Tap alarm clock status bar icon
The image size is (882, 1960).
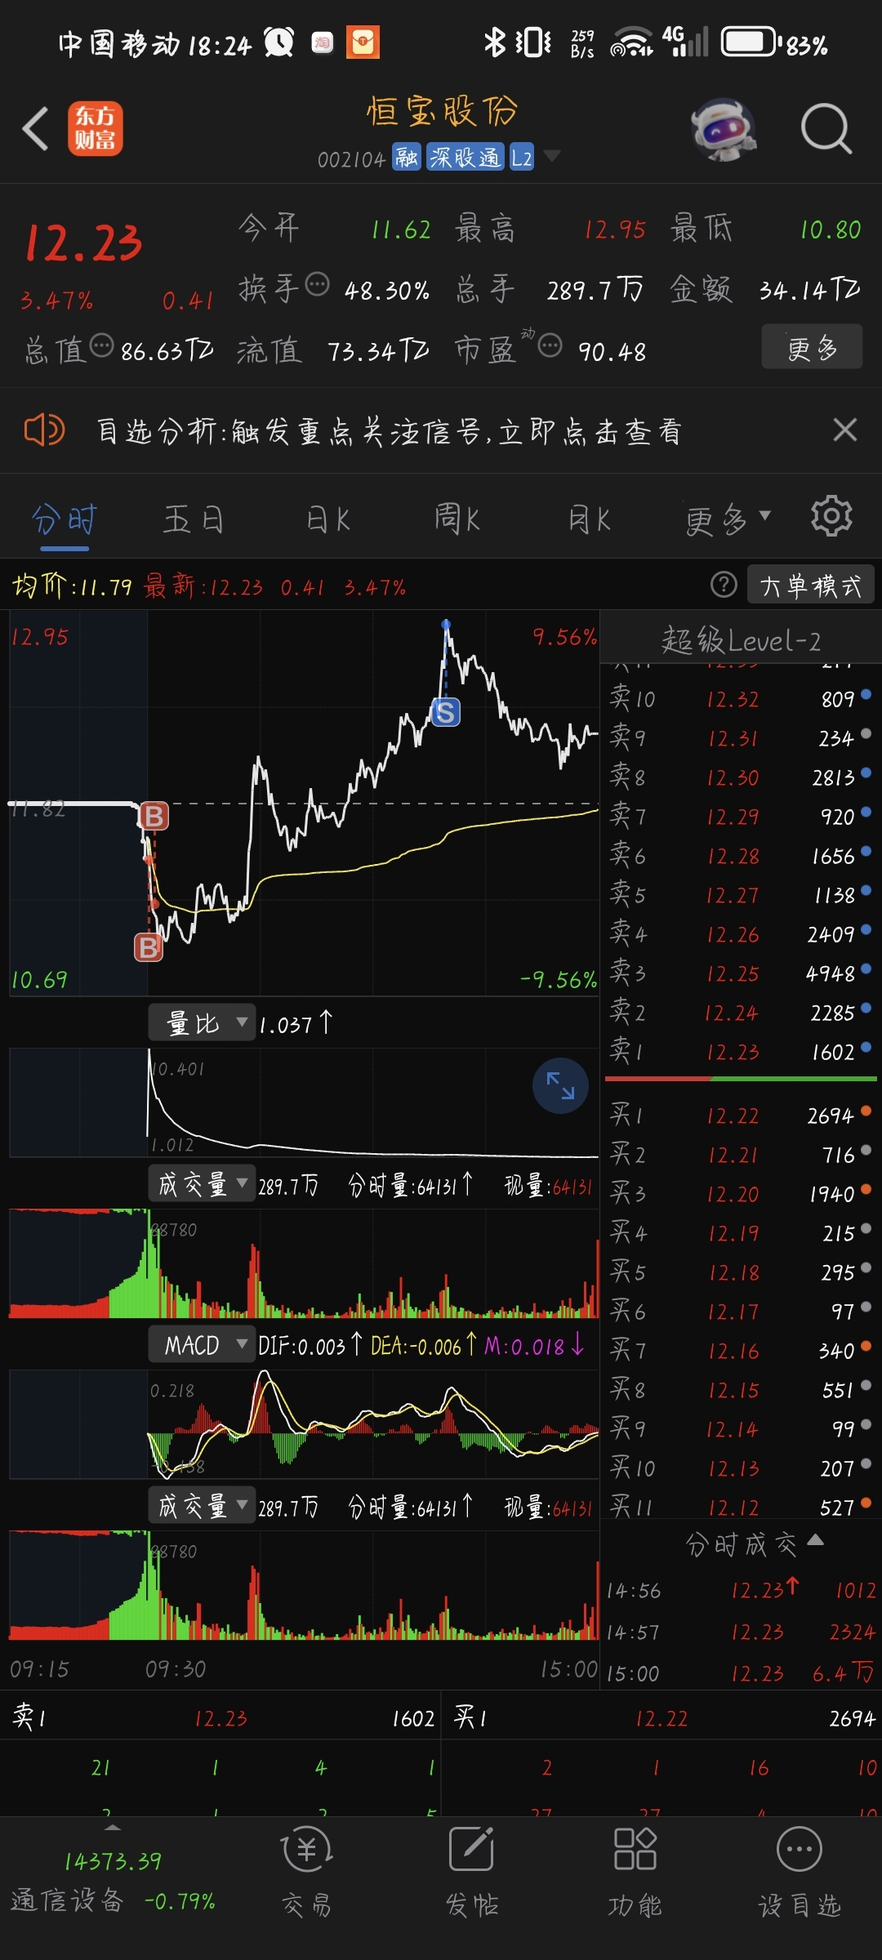coord(278,42)
